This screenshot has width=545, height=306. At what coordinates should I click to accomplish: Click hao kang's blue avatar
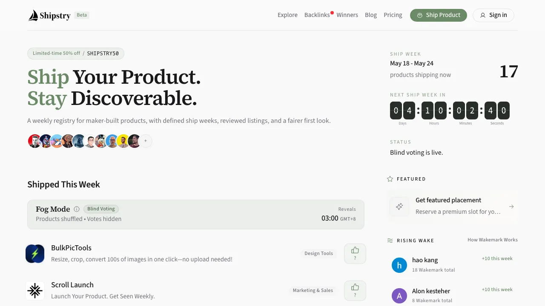pyautogui.click(x=399, y=266)
